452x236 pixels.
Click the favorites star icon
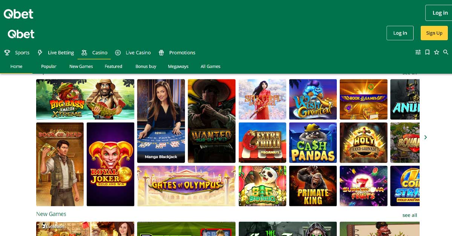point(437,52)
